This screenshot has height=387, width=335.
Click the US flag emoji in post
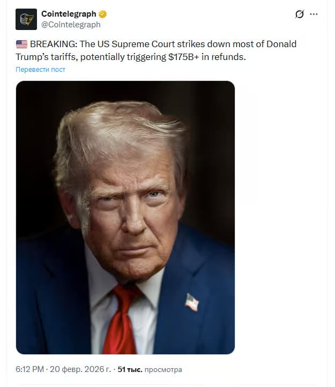pos(22,44)
